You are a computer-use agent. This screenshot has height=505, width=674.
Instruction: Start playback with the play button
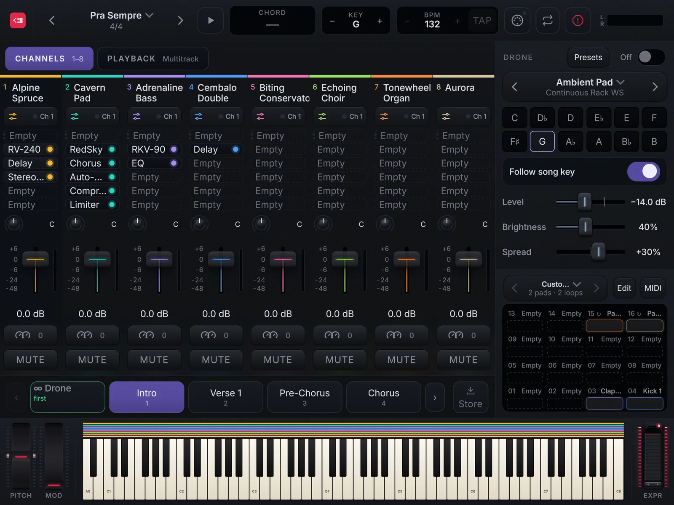(x=211, y=20)
